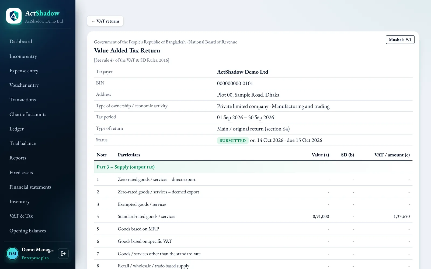Select Voucher entry menu item

pos(24,85)
